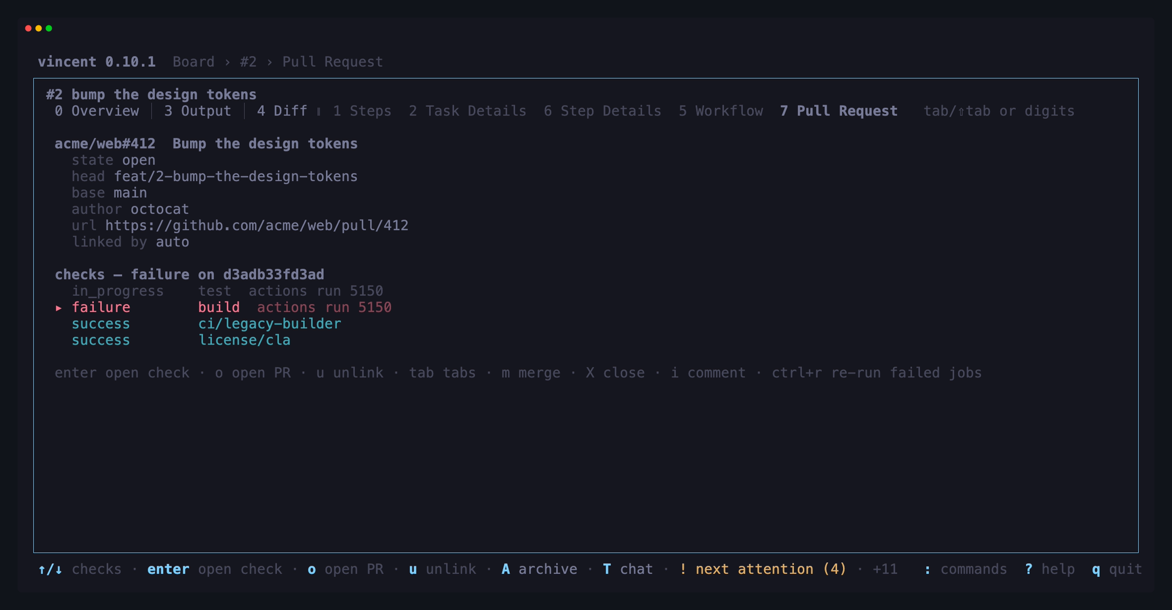
Task: Click the X close hint
Action: tap(615, 373)
